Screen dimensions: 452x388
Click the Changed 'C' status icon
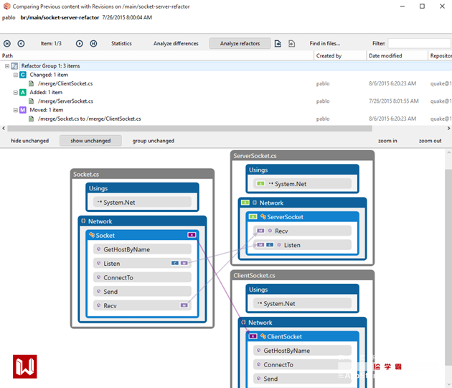(x=23, y=75)
